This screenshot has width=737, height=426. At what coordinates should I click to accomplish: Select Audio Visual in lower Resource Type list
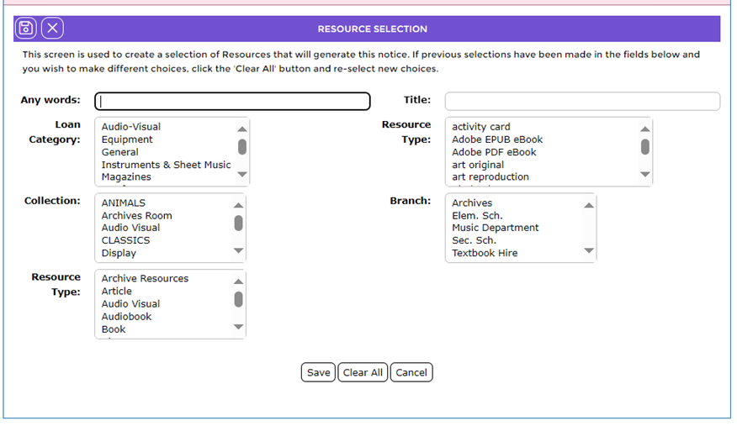(130, 303)
